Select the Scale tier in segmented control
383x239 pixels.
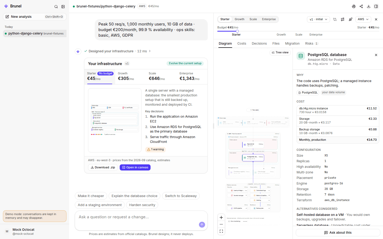(253, 19)
